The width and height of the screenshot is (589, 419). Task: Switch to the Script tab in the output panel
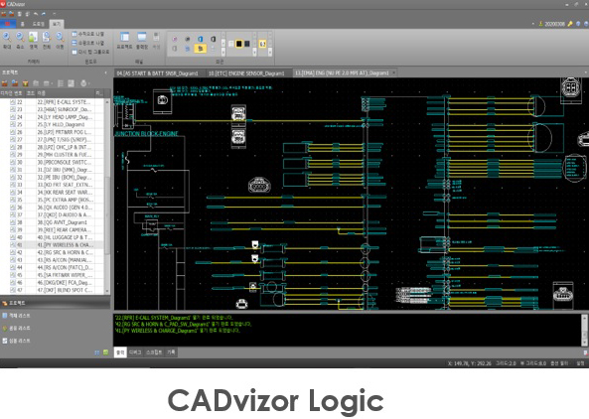154,352
